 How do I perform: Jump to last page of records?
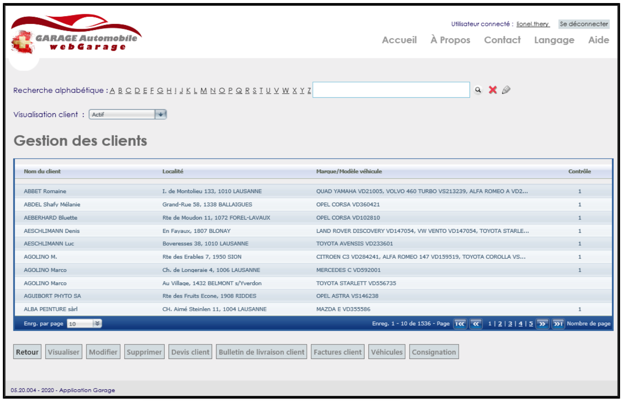point(558,324)
